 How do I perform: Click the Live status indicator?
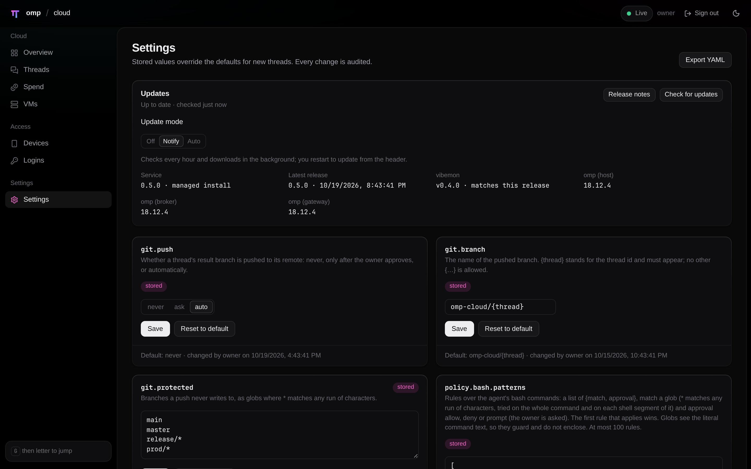(x=637, y=13)
